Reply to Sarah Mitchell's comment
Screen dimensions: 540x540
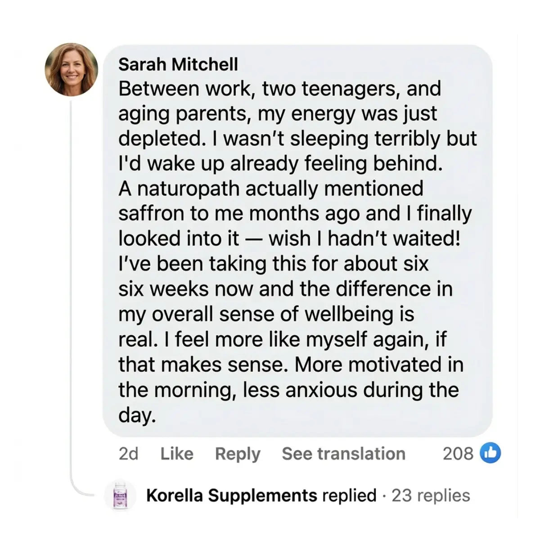(x=238, y=454)
